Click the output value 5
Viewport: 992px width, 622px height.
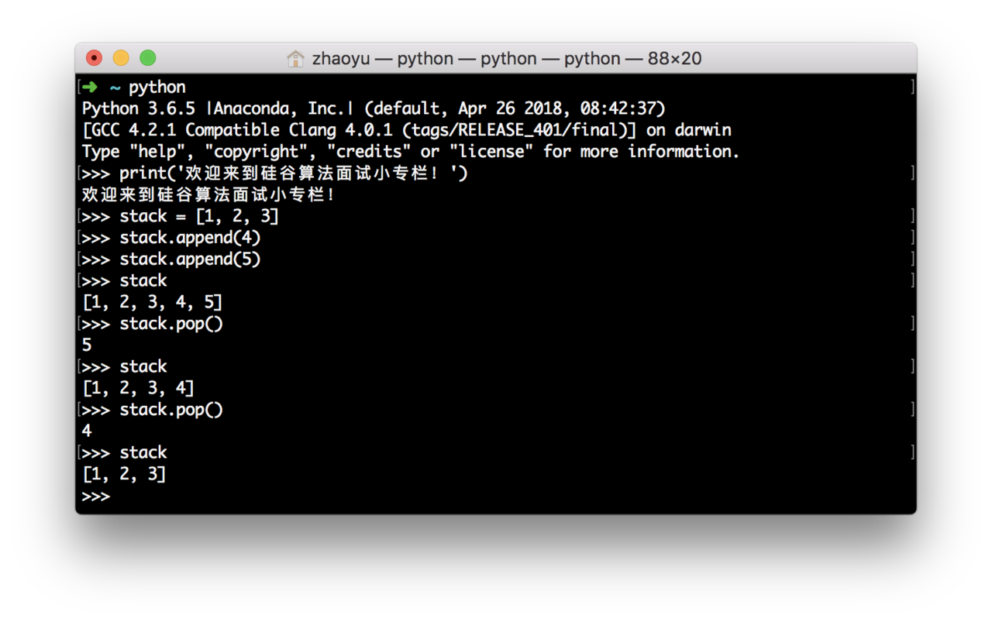coord(87,345)
